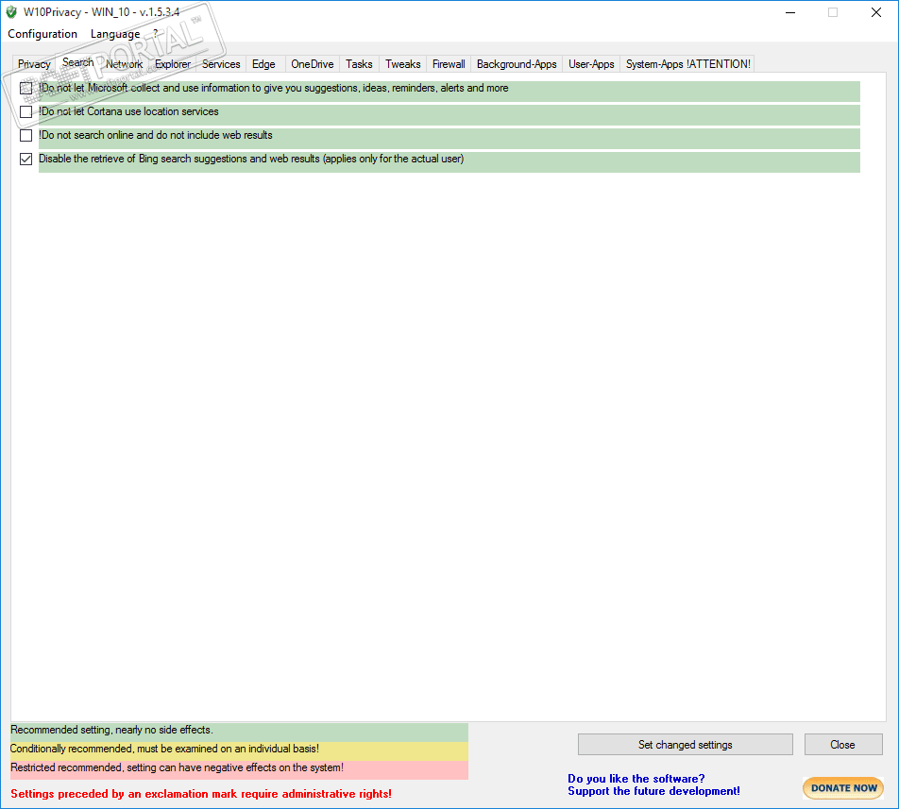Viewport: 899px width, 809px height.
Task: Click the red administrative rights notice
Action: click(200, 794)
